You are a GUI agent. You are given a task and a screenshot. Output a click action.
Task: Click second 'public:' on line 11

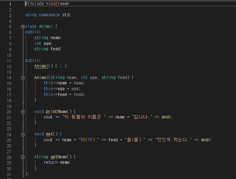point(33,61)
